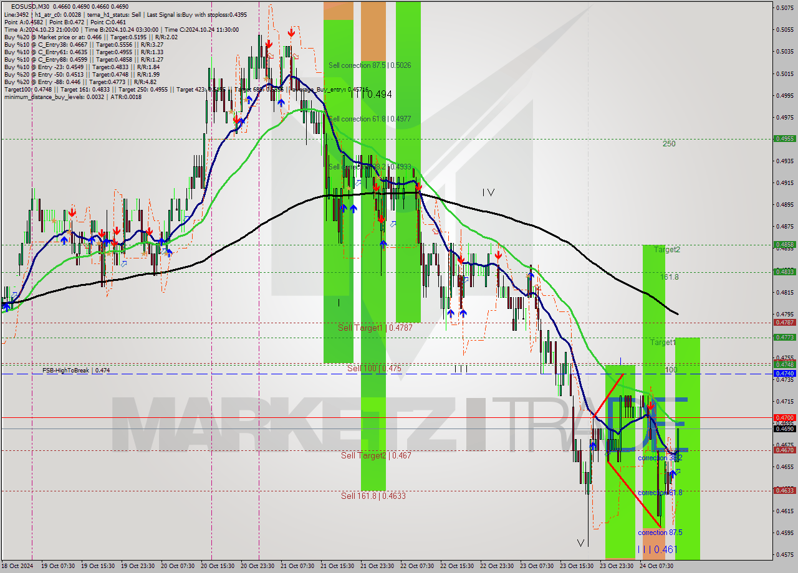This screenshot has width=798, height=573.
Task: Click the green 0.4858 price tag
Action: (784, 244)
